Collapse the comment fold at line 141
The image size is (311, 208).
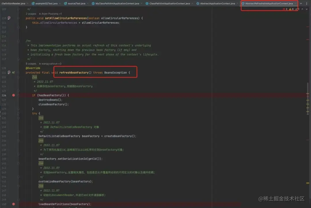(x=18, y=163)
